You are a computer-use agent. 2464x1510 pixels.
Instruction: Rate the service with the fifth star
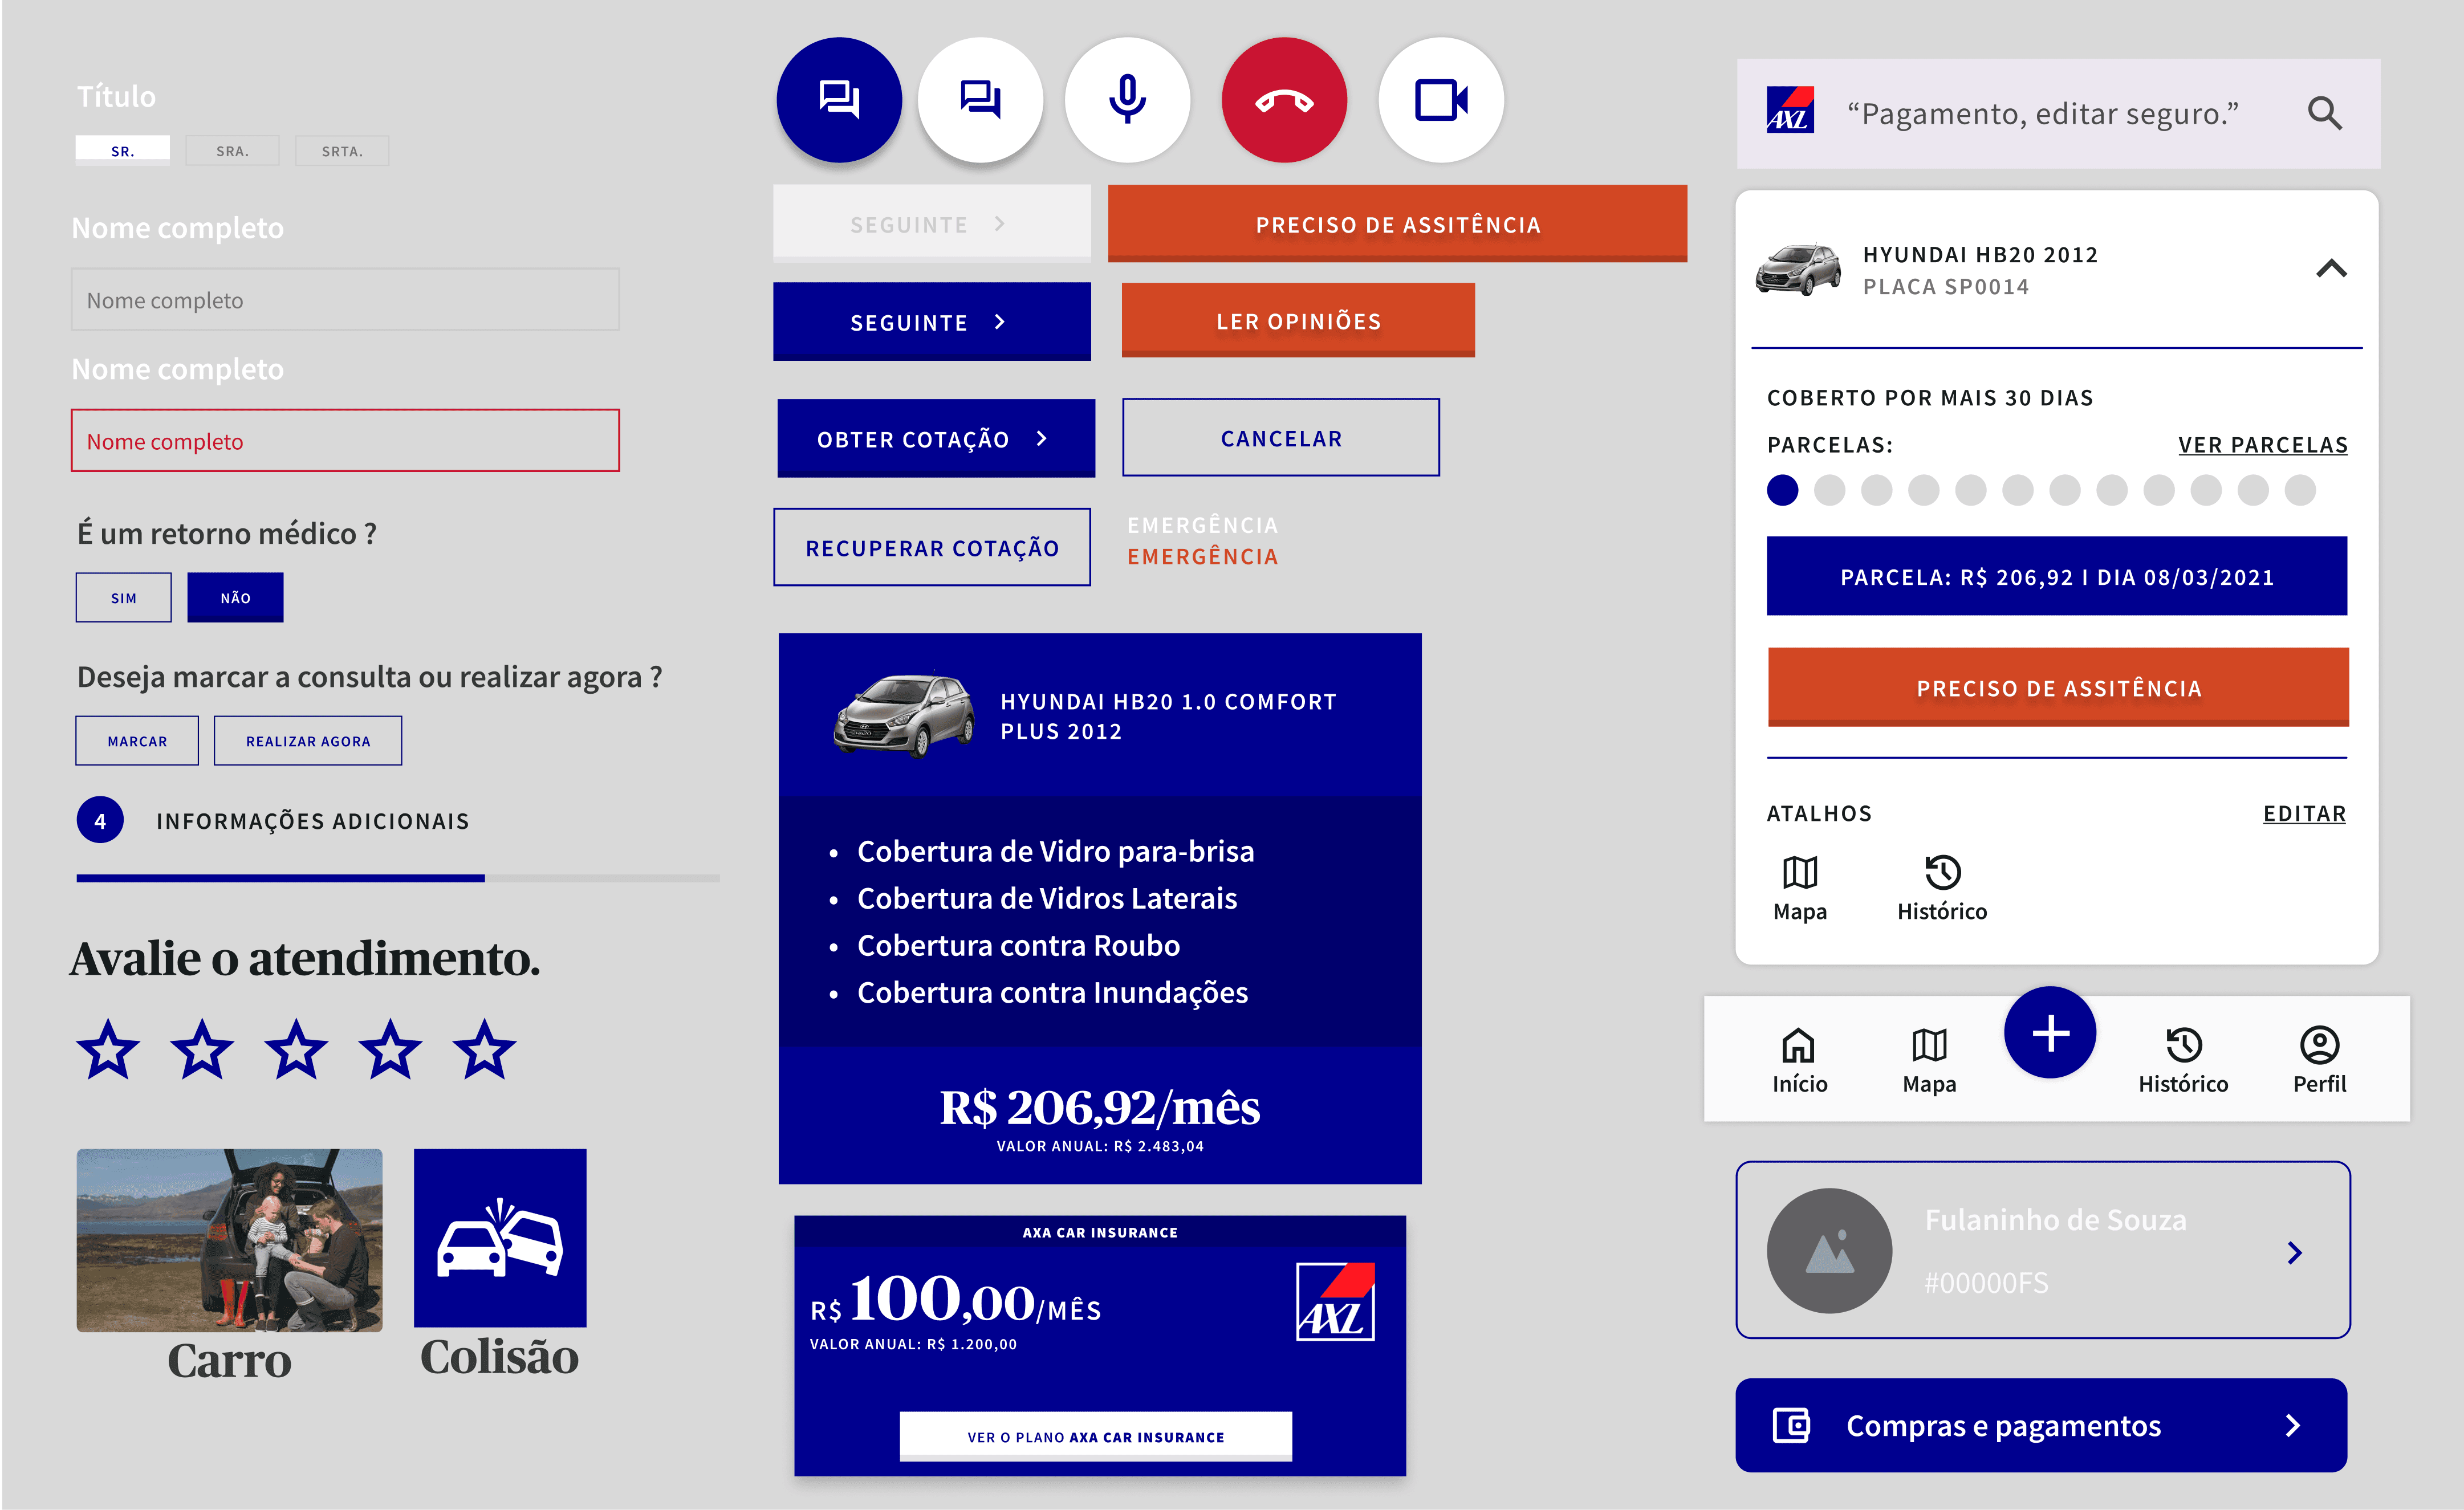point(484,1050)
